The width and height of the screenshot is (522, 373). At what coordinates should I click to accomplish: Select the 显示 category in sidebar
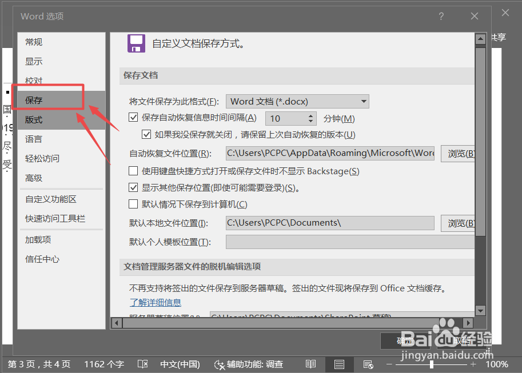[61, 62]
